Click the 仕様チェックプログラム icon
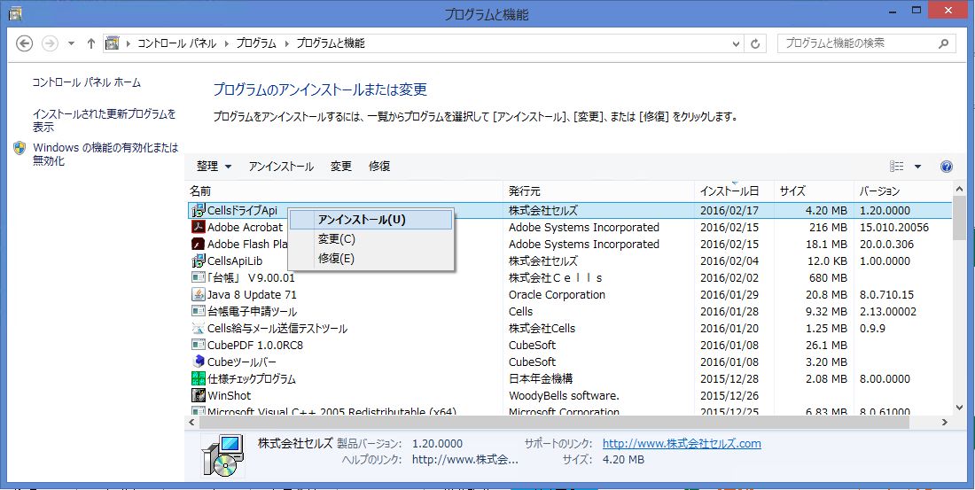 coord(199,378)
